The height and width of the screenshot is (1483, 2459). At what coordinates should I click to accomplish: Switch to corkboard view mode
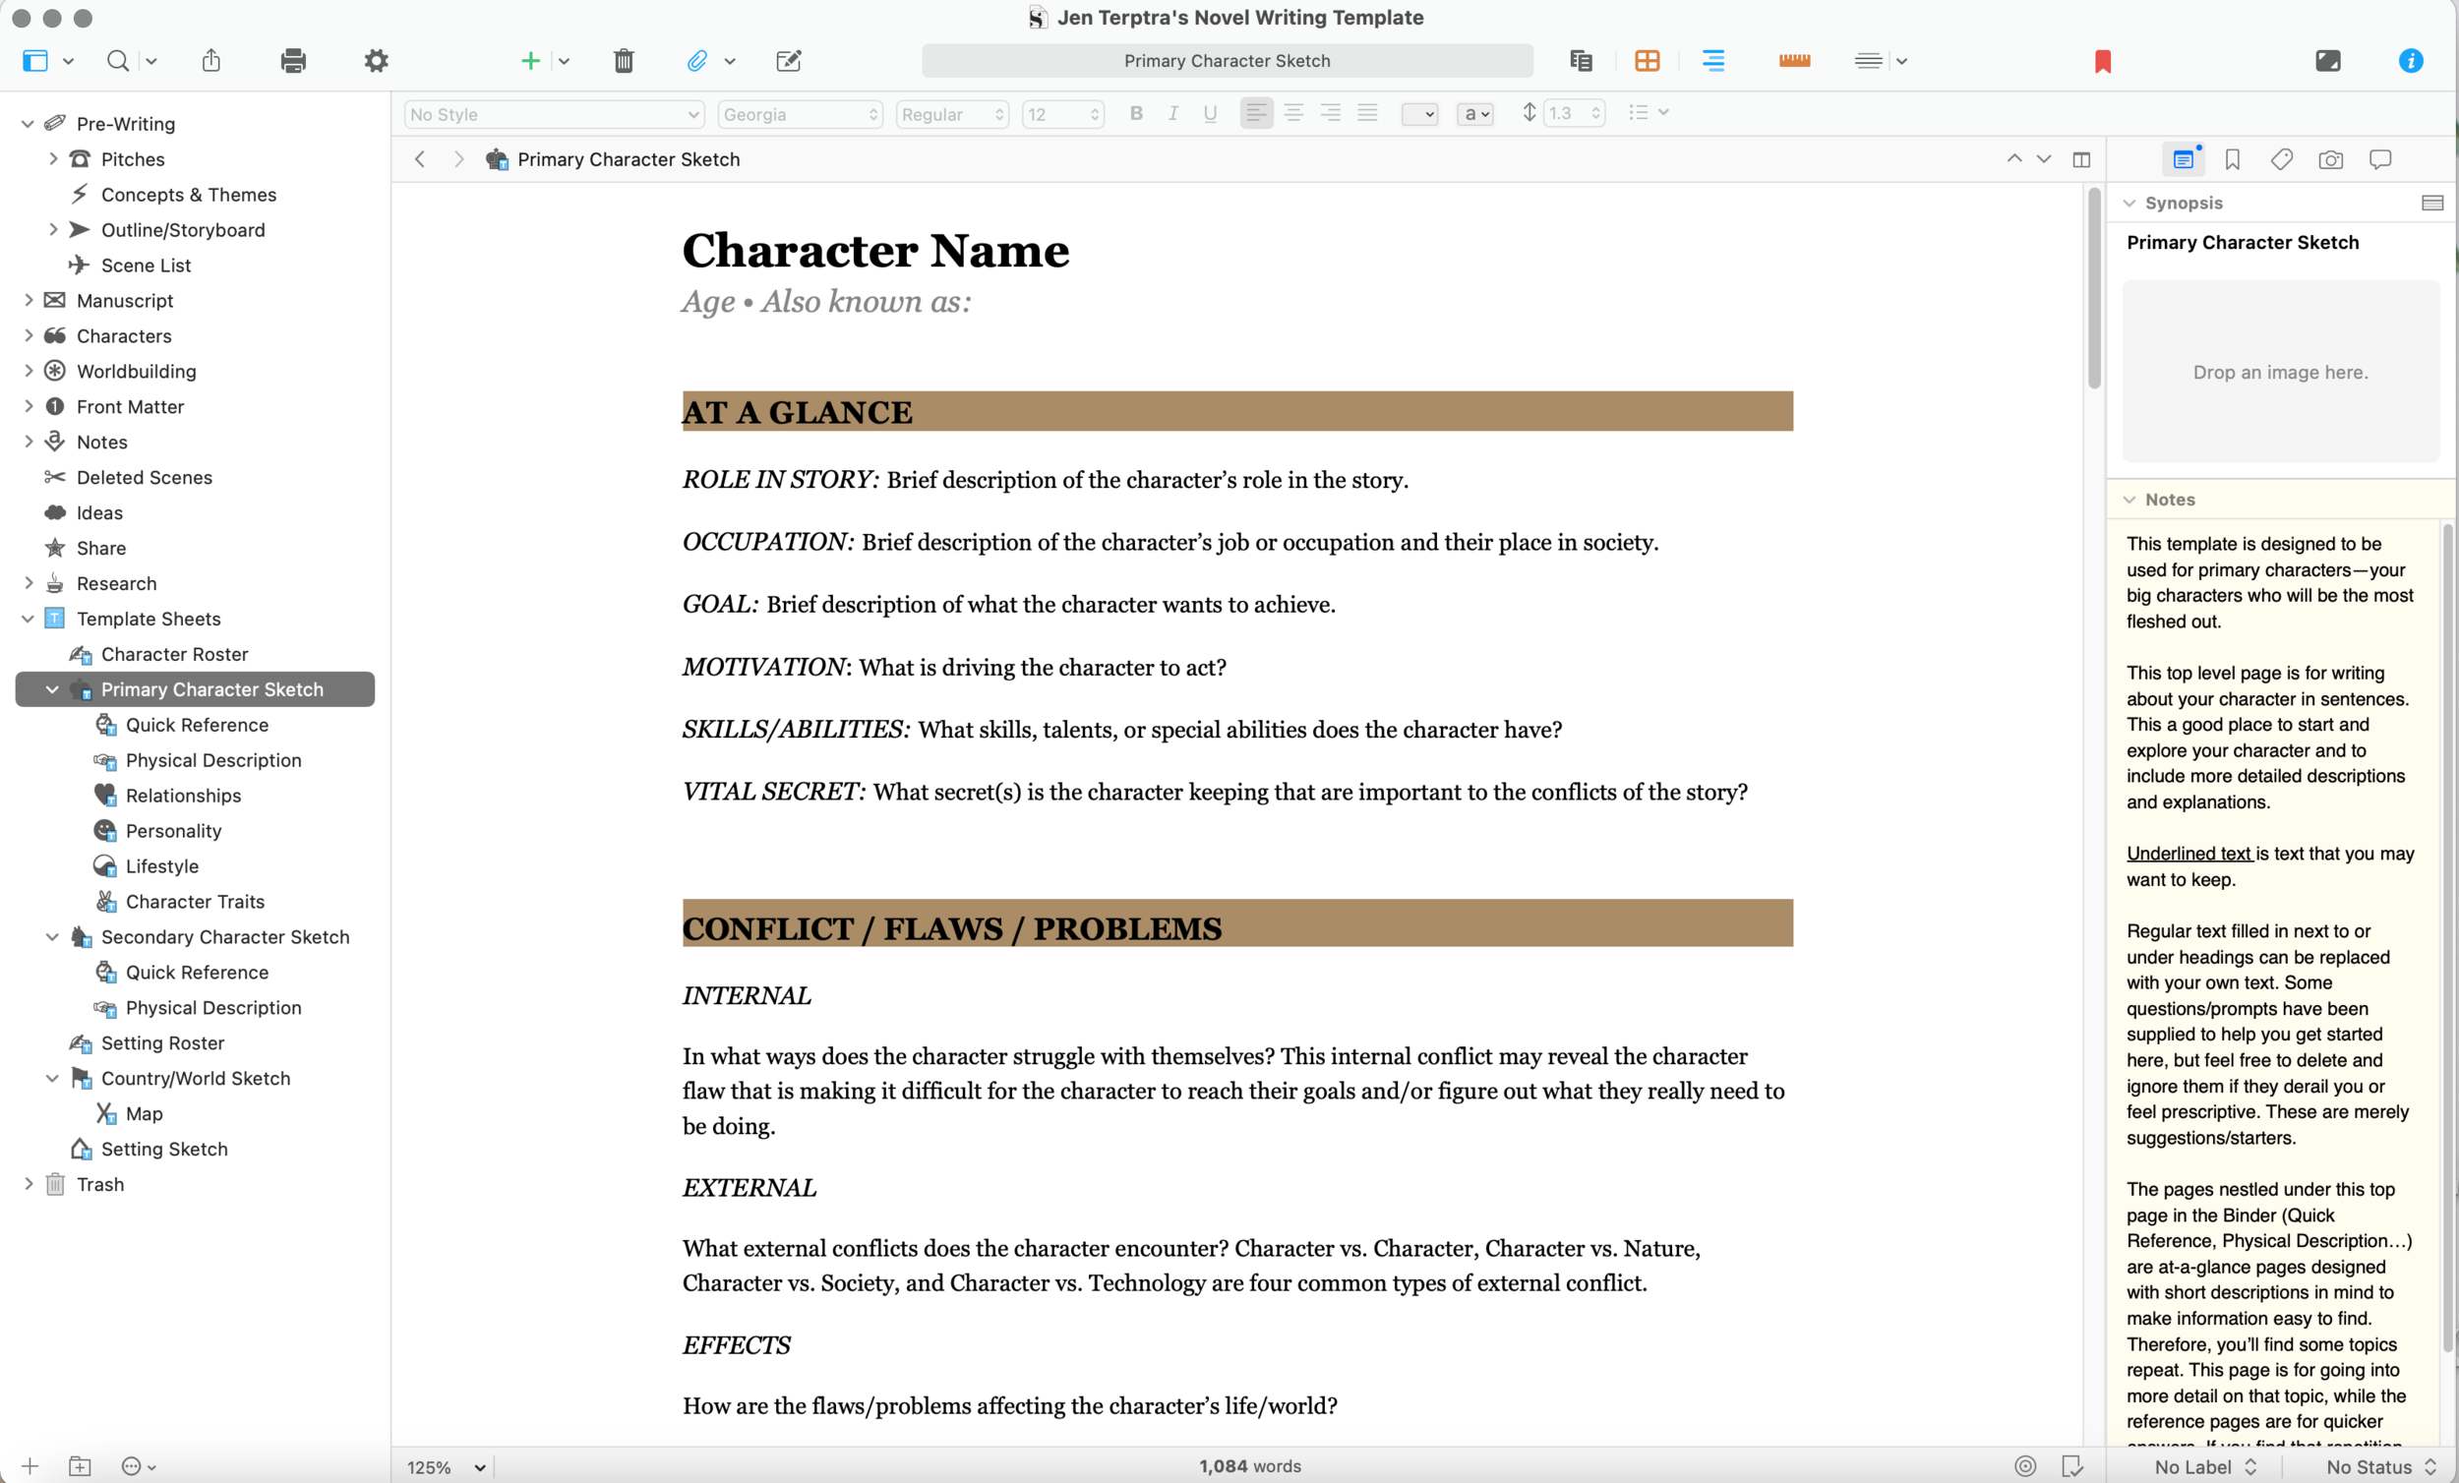coord(1647,61)
